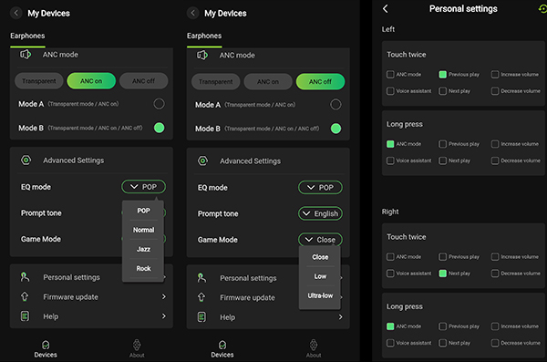Select Mode A radio in left screen
Viewport: 547px width, 362px height.
click(x=159, y=104)
